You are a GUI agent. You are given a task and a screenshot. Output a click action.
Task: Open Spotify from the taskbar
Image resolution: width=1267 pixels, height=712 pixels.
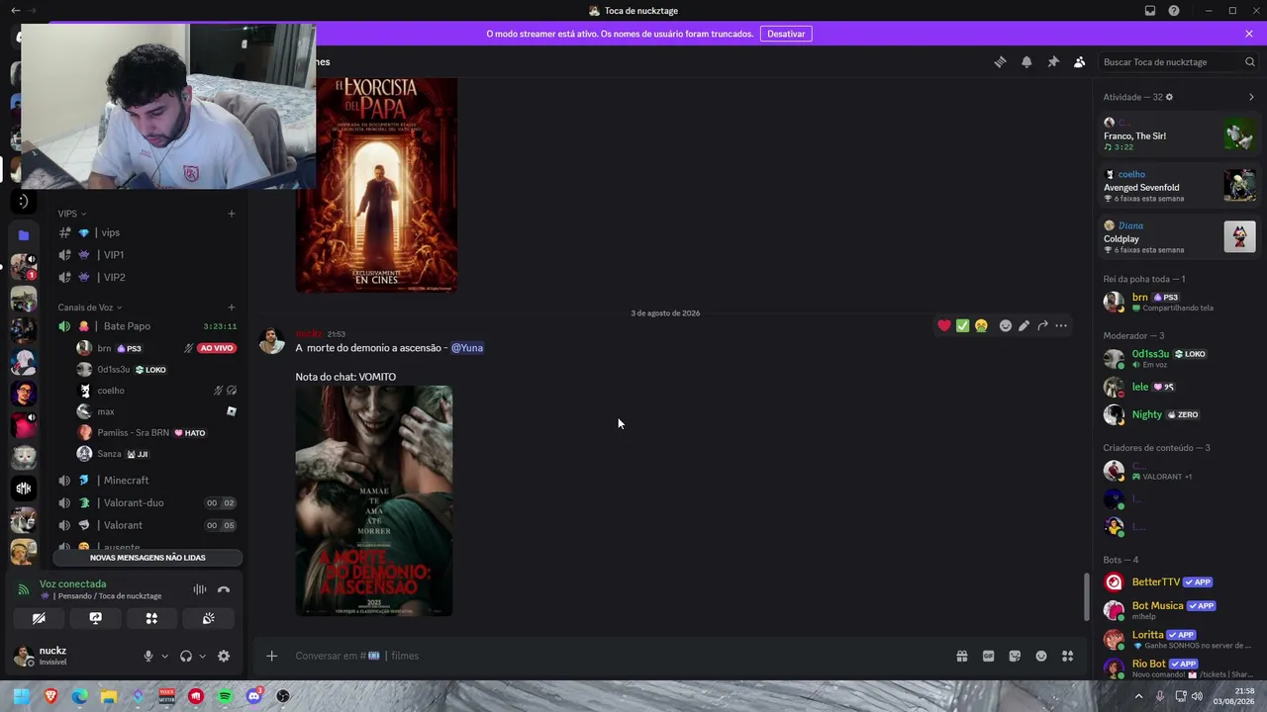coord(225,696)
